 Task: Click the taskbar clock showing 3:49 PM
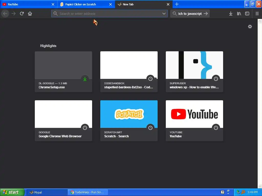[253, 192]
